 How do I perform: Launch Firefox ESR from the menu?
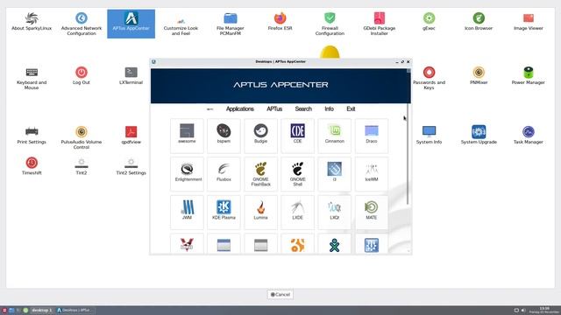coord(280,21)
